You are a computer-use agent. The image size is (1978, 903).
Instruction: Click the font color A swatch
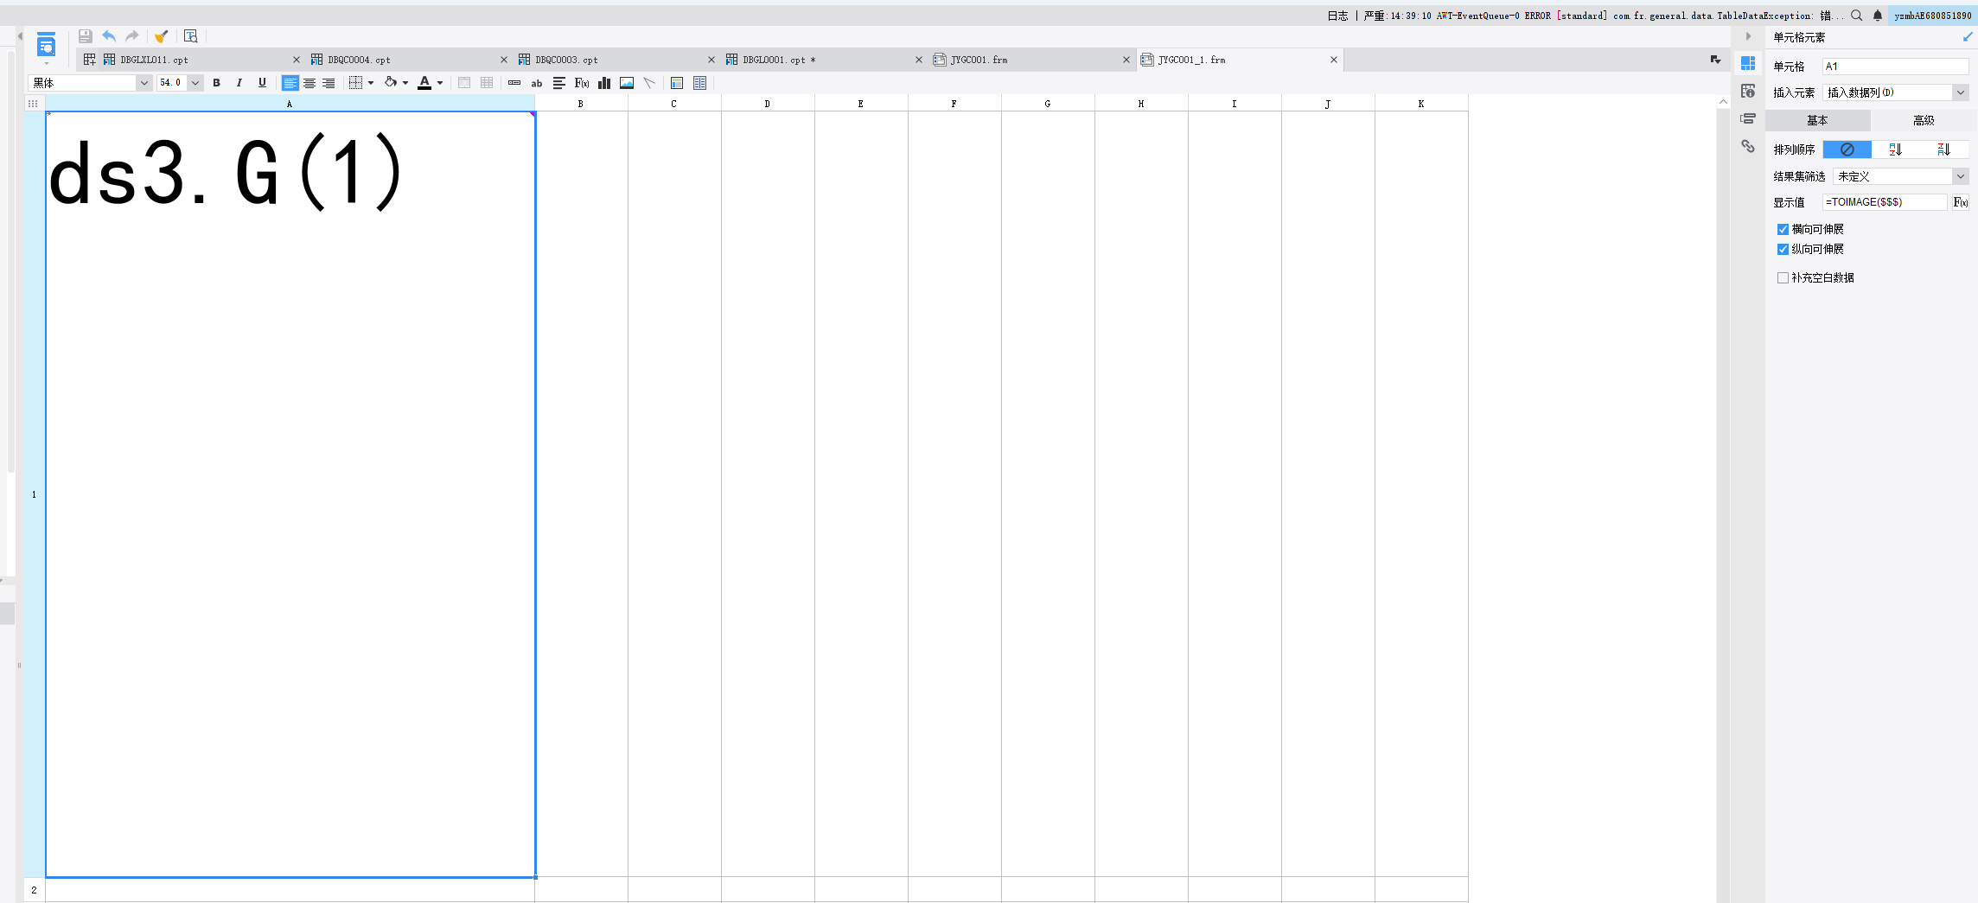point(424,83)
